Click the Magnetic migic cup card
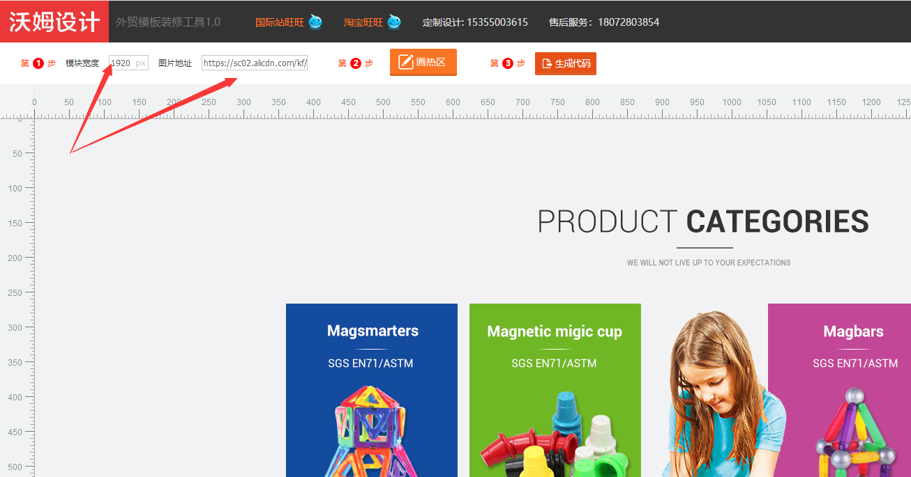 click(x=555, y=390)
